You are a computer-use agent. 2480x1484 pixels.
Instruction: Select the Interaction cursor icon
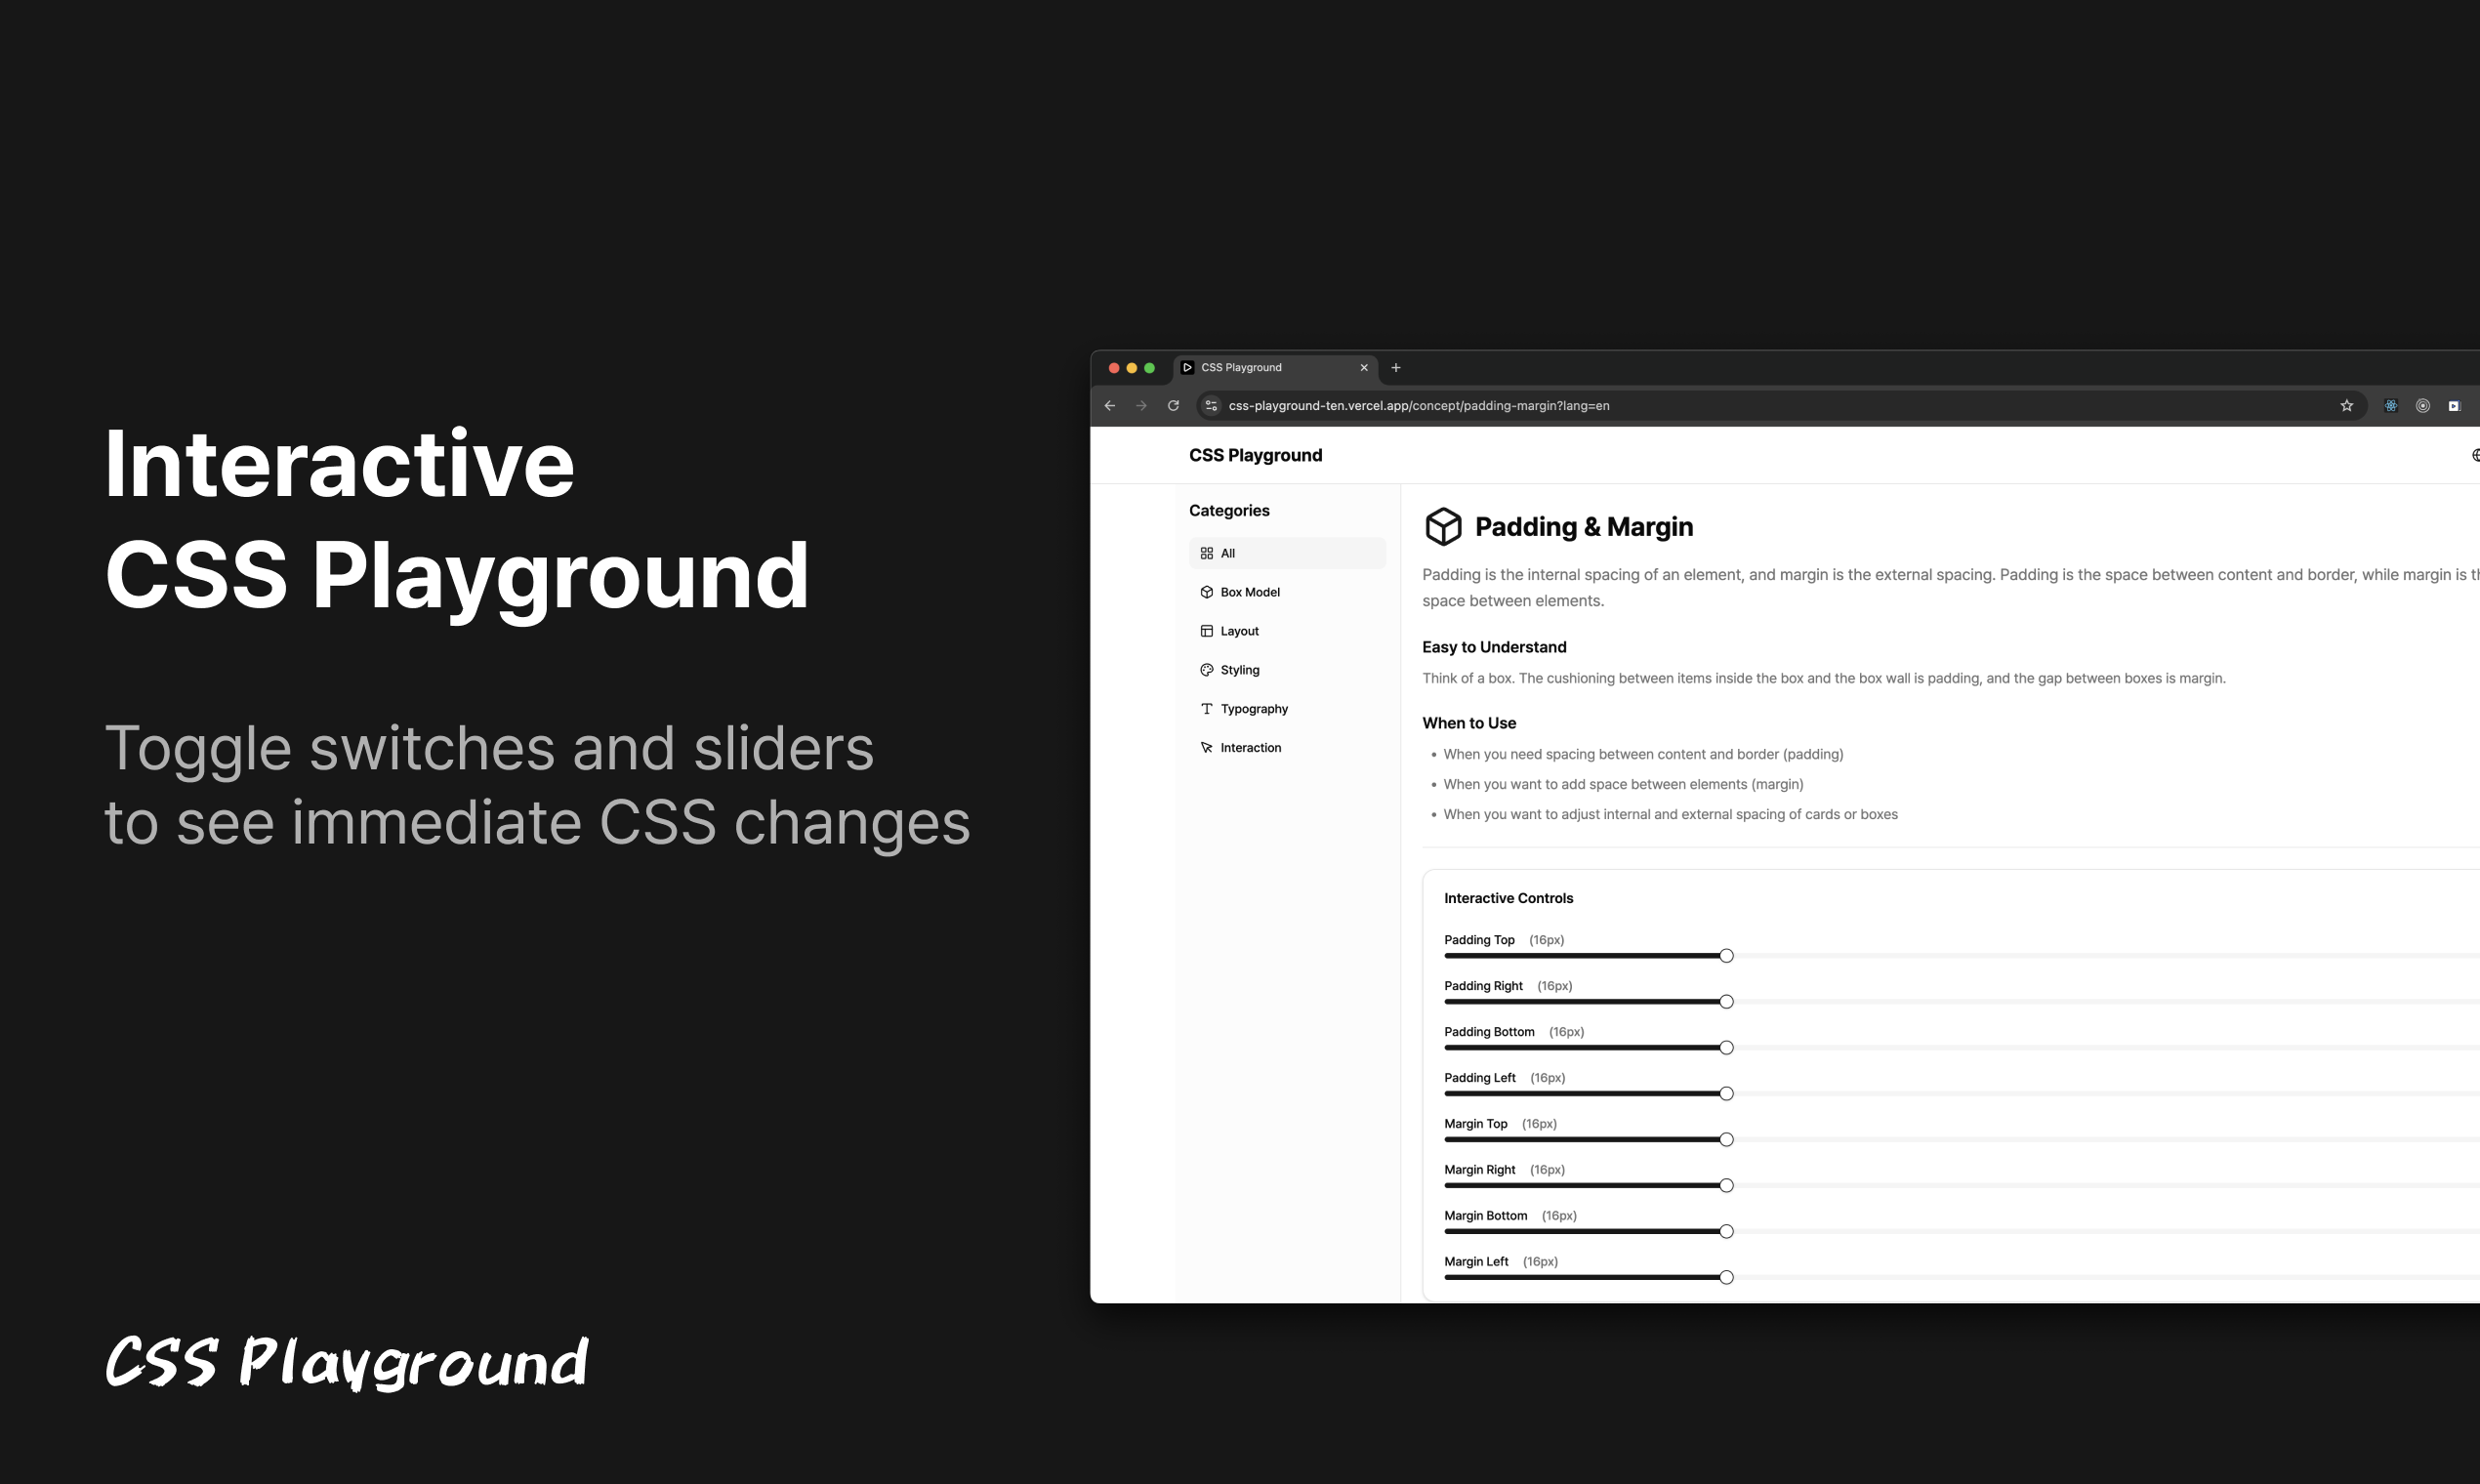1207,747
